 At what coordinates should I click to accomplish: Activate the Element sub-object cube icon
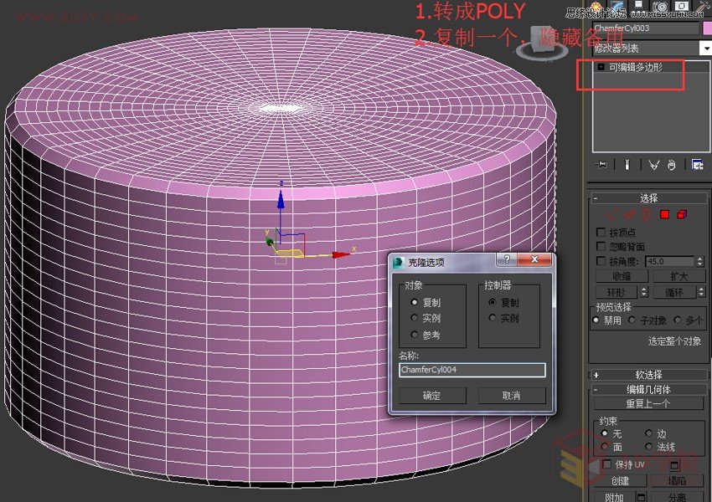[x=683, y=214]
